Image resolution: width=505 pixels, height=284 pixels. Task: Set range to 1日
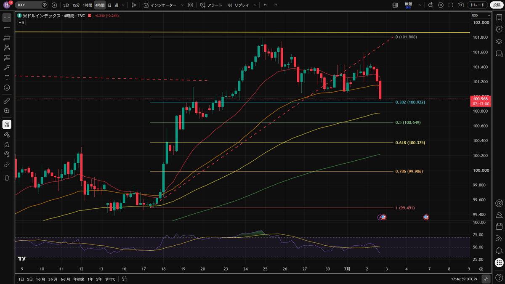coord(21,279)
